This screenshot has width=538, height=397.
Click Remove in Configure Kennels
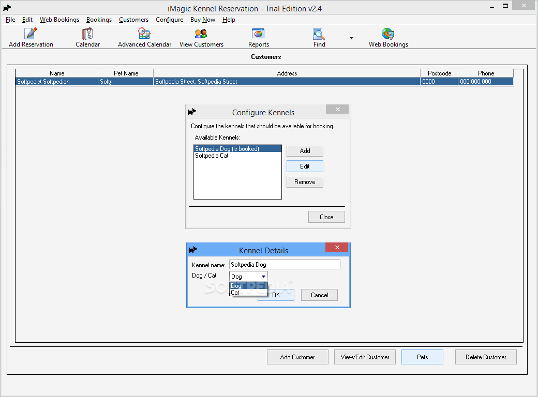coord(305,182)
